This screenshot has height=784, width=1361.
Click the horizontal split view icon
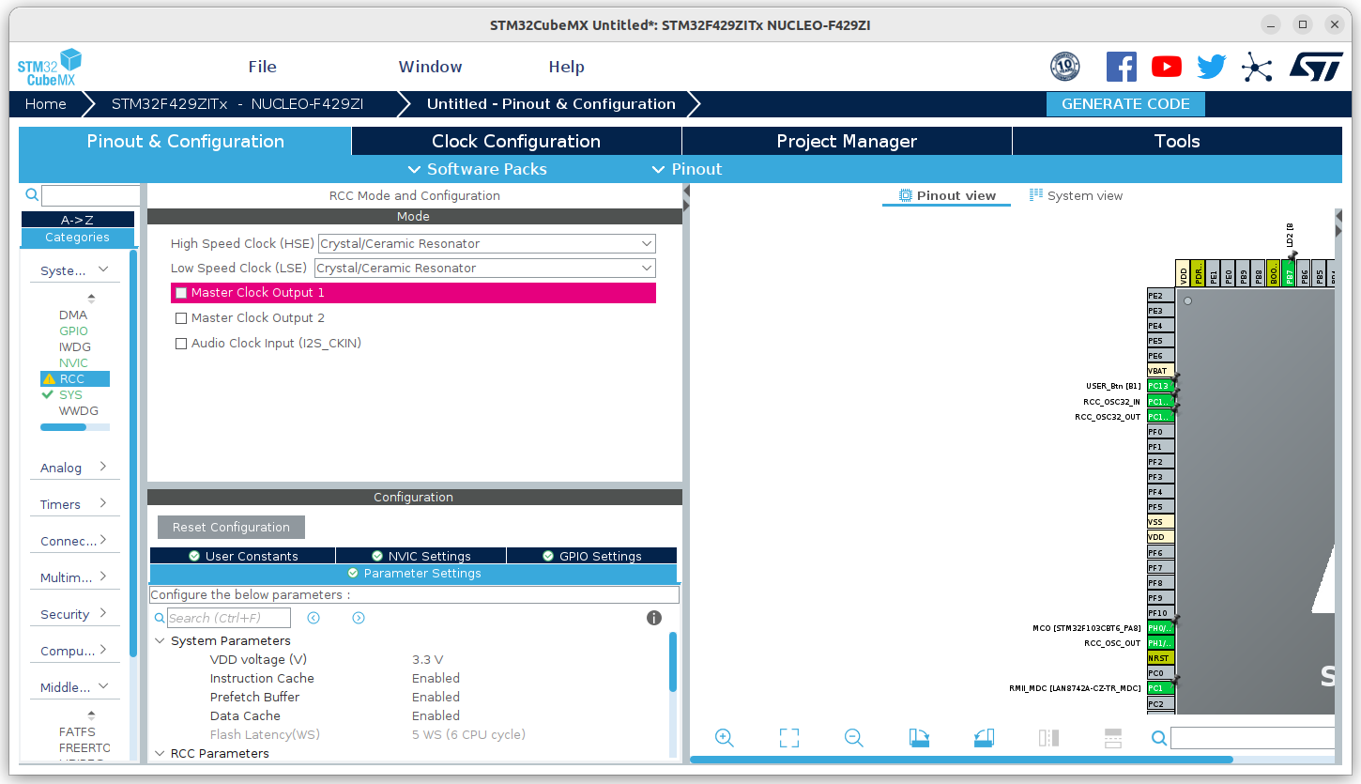pyautogui.click(x=1113, y=738)
